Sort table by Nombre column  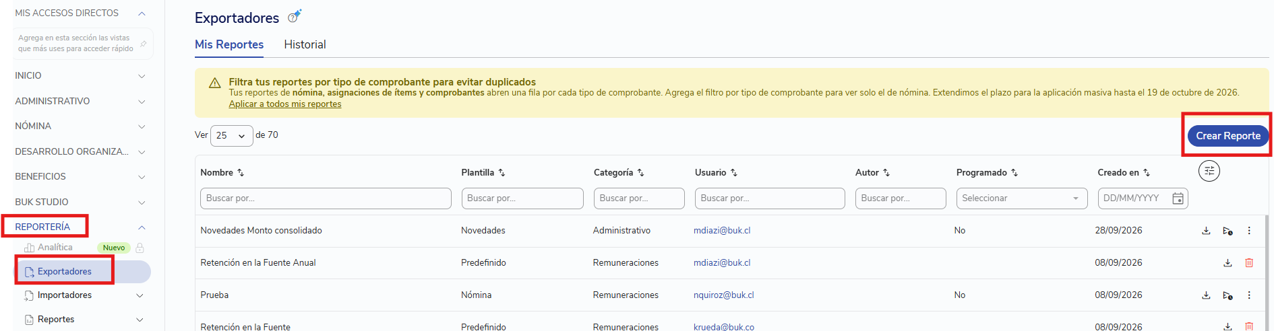[x=241, y=173]
